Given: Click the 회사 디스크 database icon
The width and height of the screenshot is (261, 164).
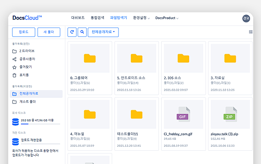Looking at the screenshot, I should click(16, 122).
